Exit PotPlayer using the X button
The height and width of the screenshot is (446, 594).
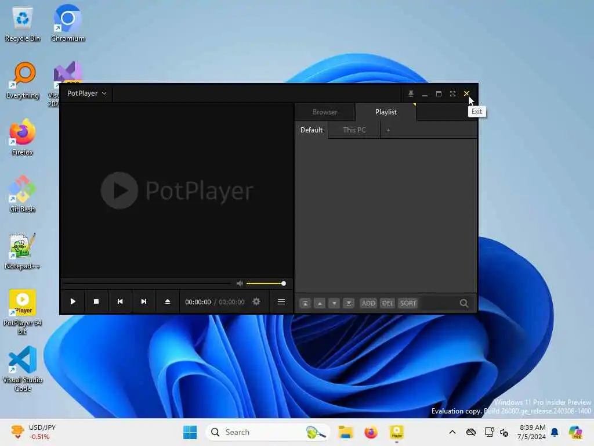pyautogui.click(x=466, y=93)
